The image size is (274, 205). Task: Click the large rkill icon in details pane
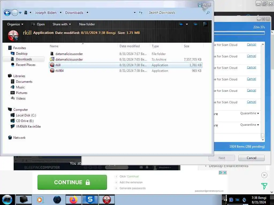(x=13, y=36)
